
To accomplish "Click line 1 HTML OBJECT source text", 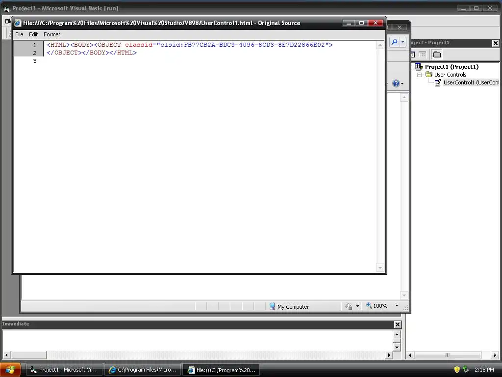I will 190,45.
